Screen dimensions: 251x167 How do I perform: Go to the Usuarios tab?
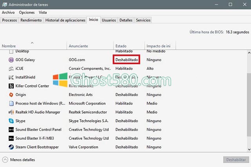click(109, 20)
